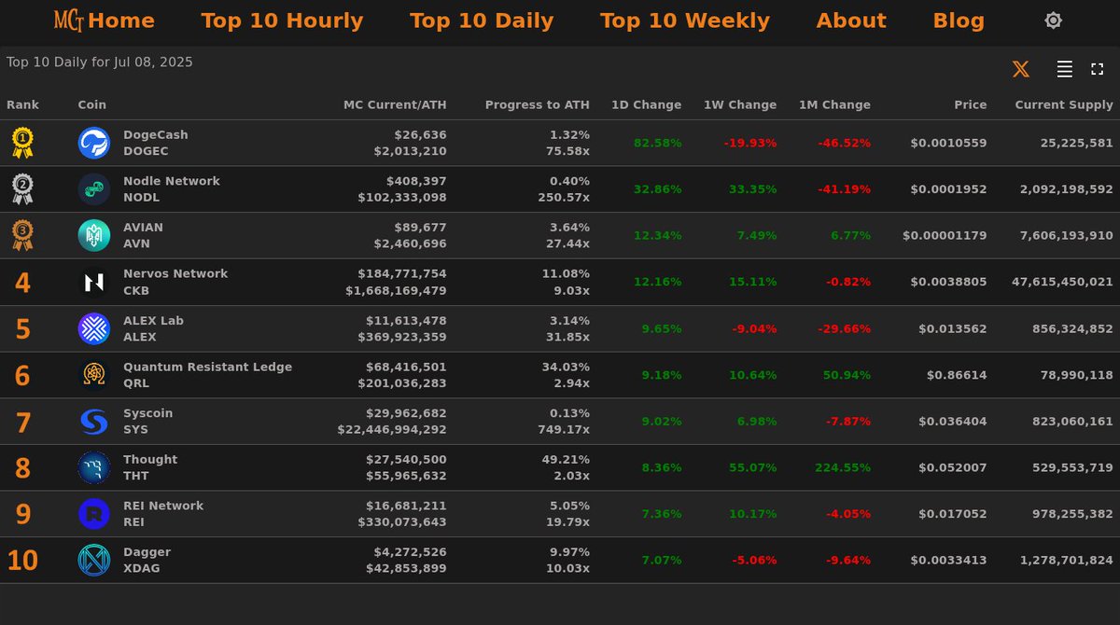Click the silver rank 2 medal
The image size is (1120, 625).
(x=22, y=189)
